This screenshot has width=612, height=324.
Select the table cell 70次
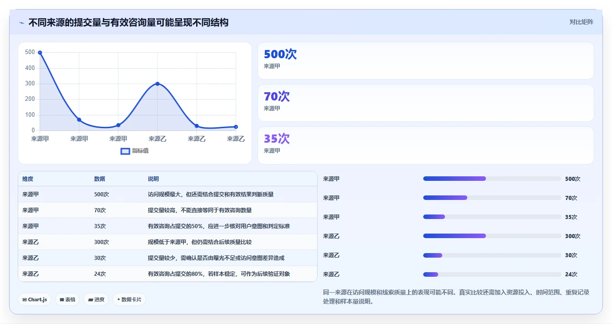tap(100, 210)
